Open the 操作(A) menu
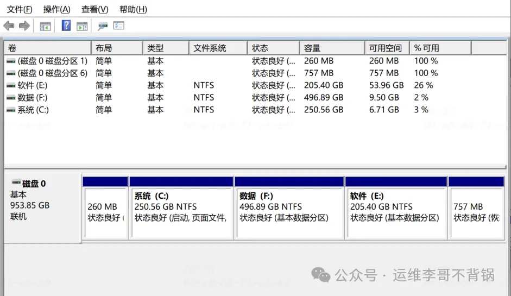 (57, 9)
